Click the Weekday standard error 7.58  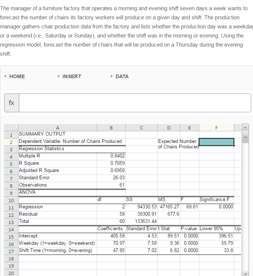pos(142,243)
